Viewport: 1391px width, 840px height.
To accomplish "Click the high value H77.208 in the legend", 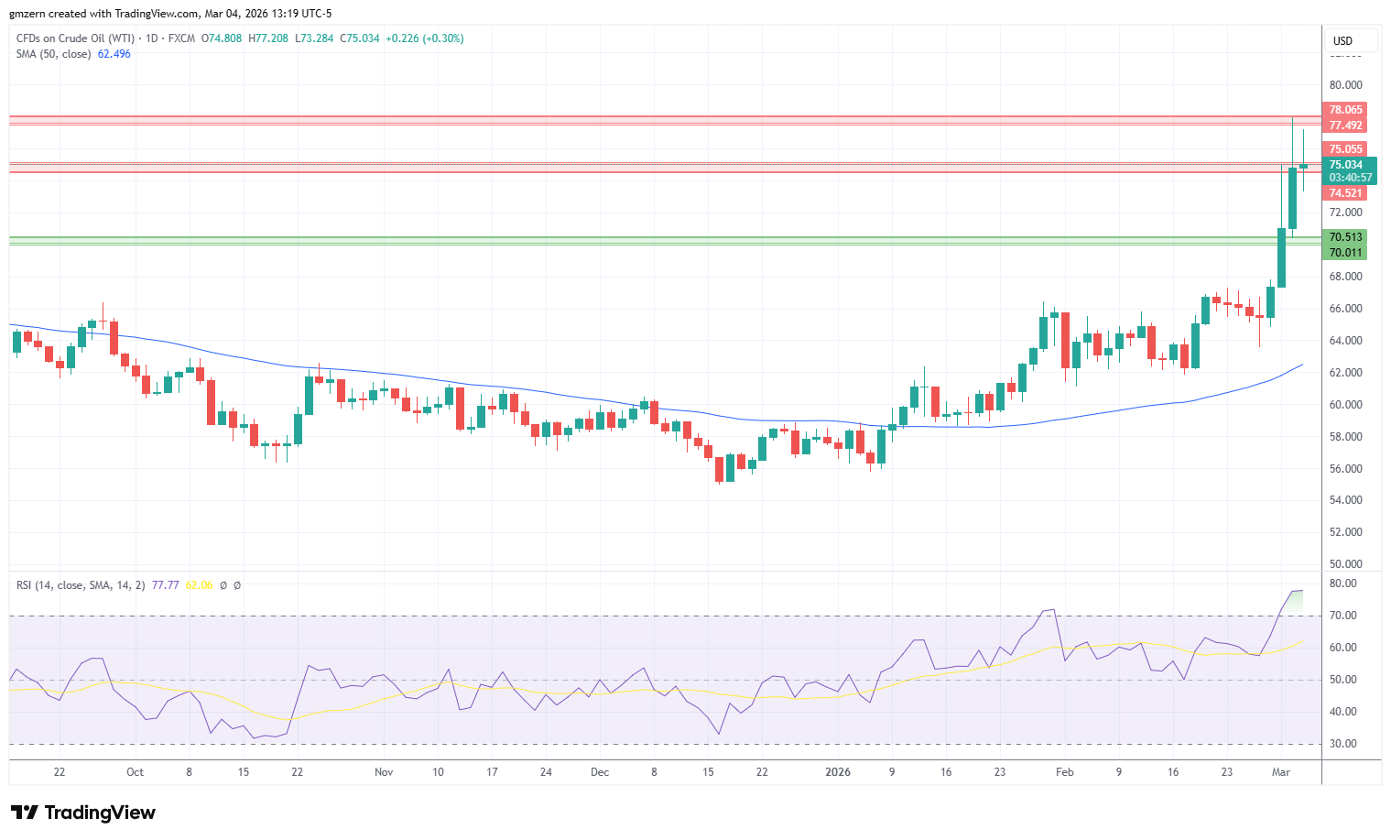I will (x=268, y=38).
